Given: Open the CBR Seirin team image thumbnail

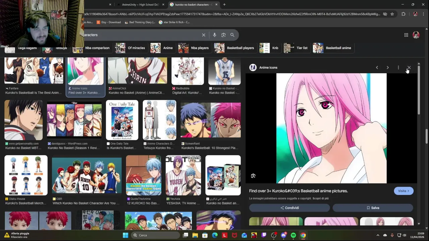Looking at the screenshot, I should [86, 175].
